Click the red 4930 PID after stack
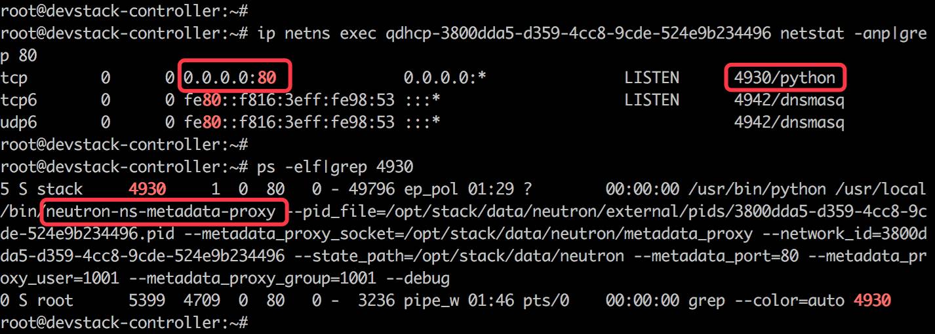 (148, 190)
